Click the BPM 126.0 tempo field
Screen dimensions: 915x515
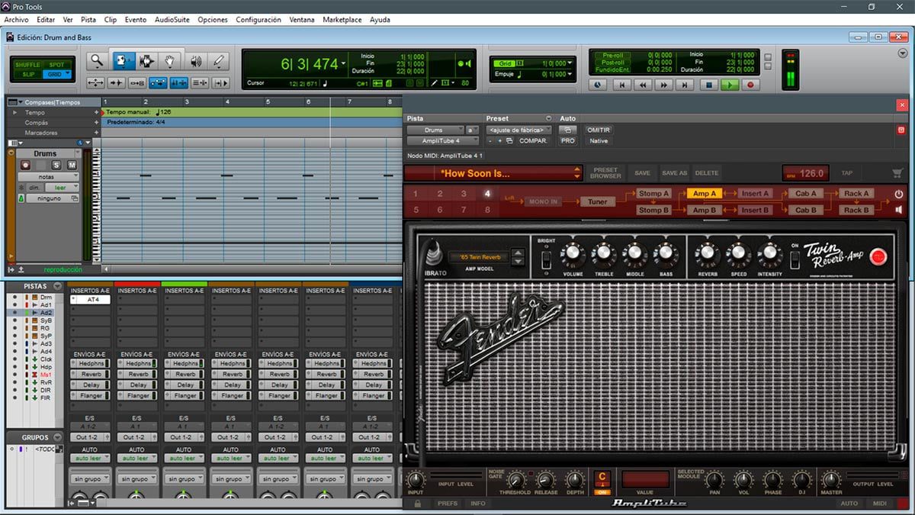[804, 173]
